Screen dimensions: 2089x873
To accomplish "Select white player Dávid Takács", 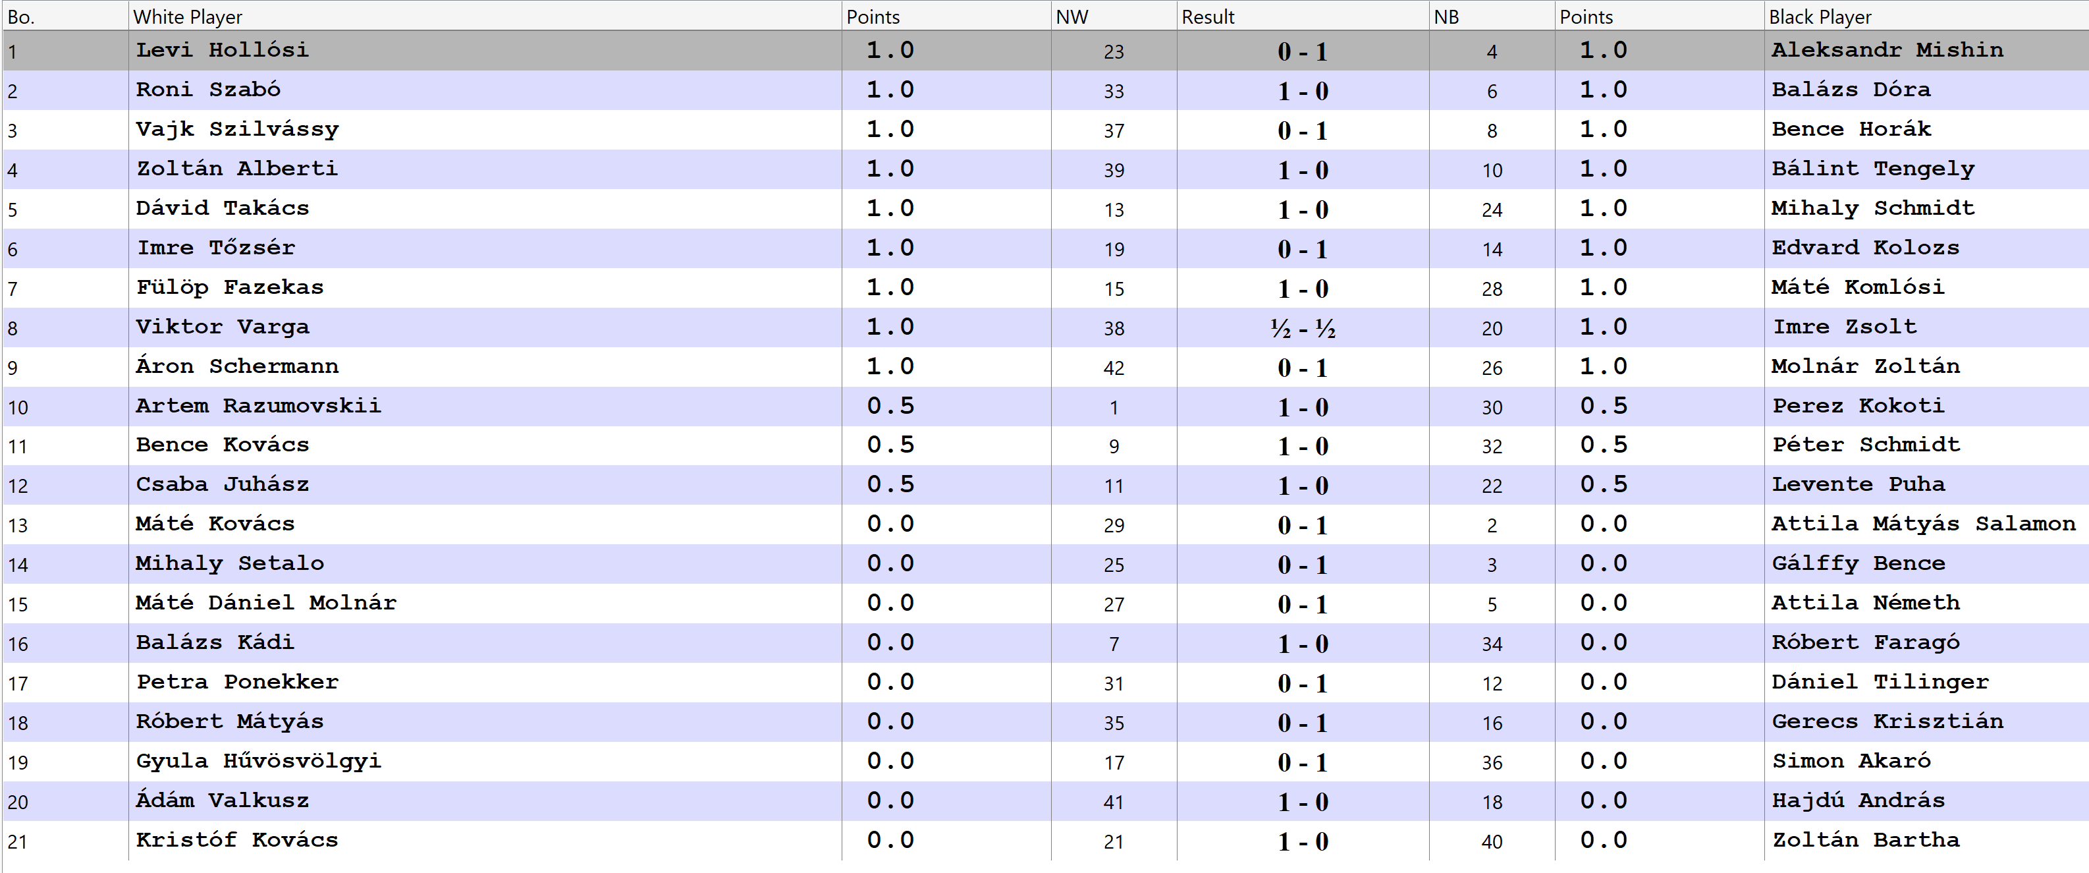I will (x=222, y=208).
